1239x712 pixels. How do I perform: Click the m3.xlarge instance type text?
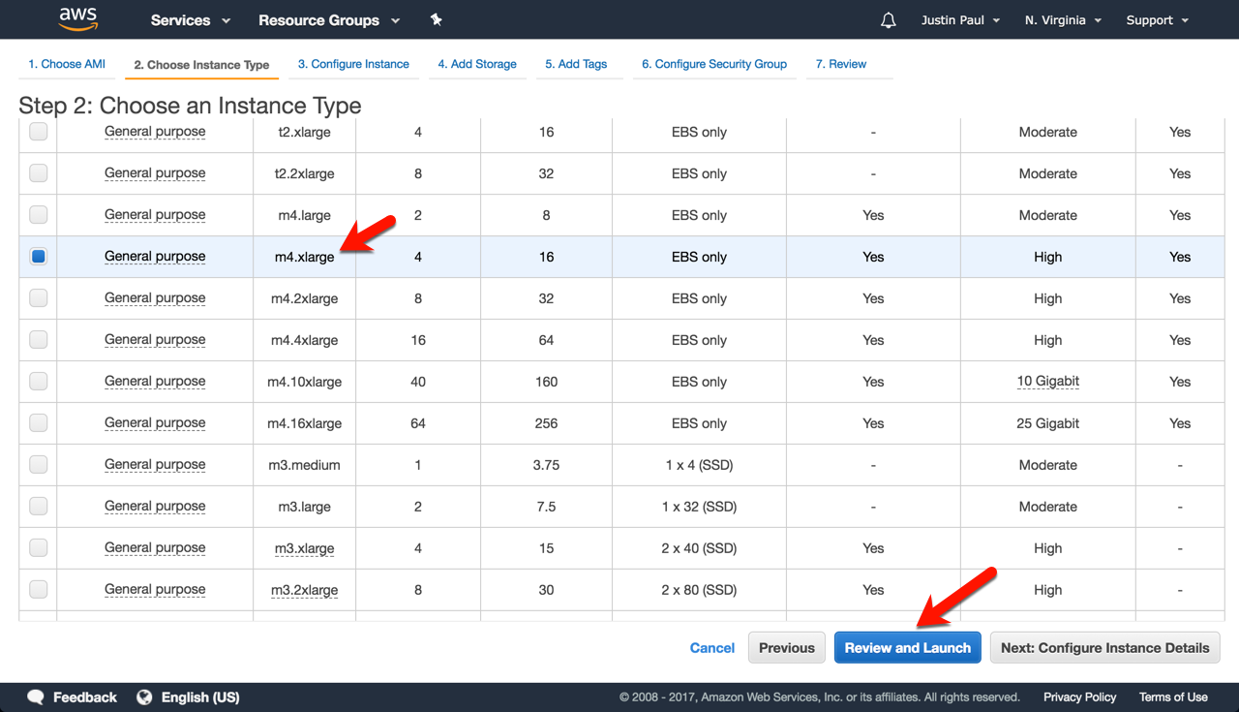coord(304,548)
